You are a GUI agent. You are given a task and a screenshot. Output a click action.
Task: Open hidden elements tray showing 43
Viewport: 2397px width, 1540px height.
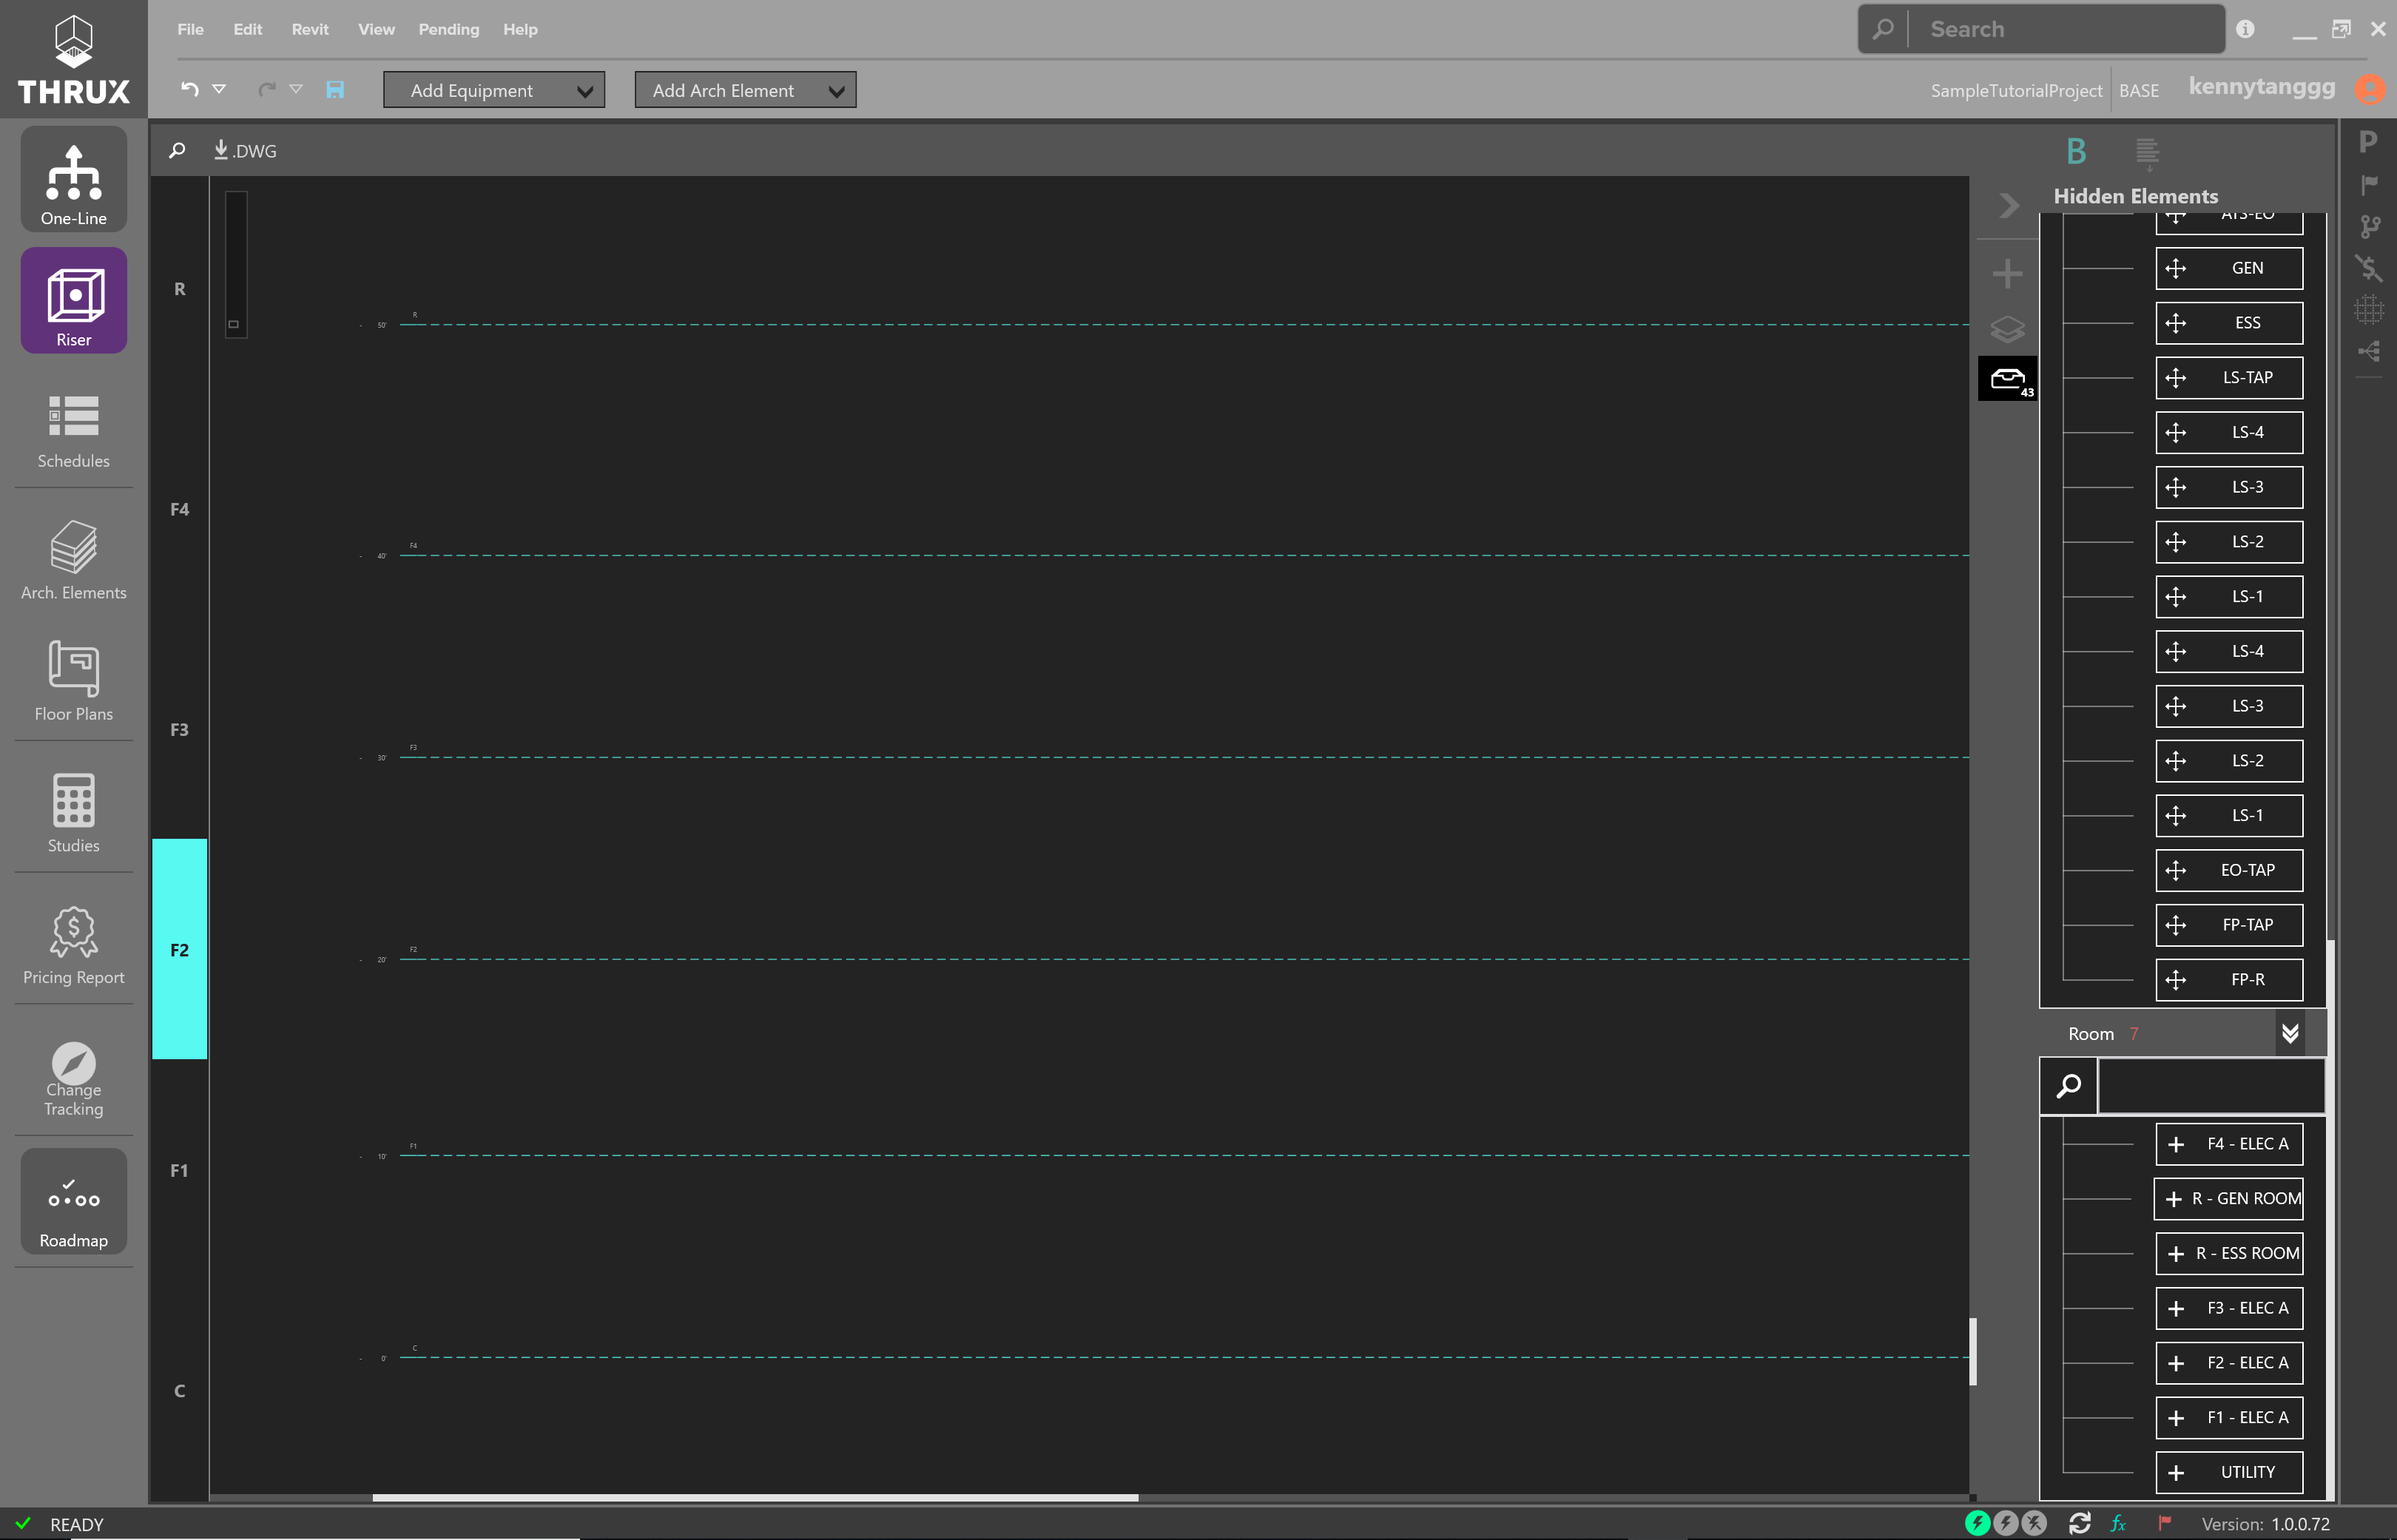tap(2007, 378)
